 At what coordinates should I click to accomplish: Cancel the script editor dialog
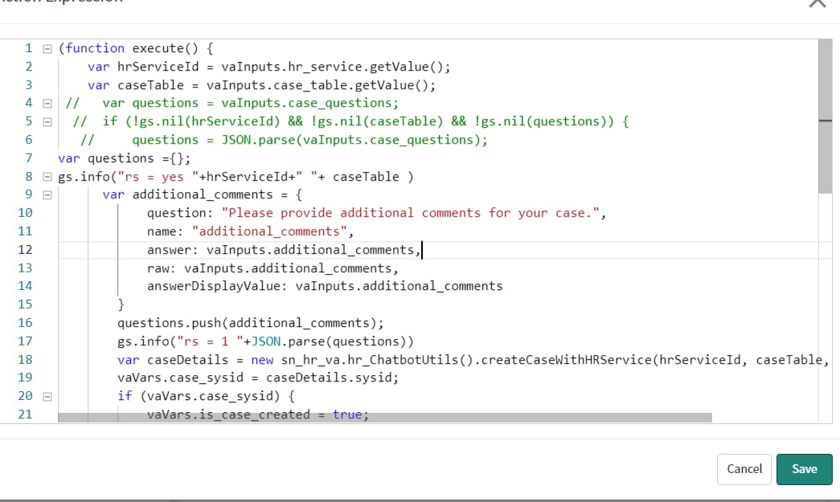pyautogui.click(x=744, y=469)
